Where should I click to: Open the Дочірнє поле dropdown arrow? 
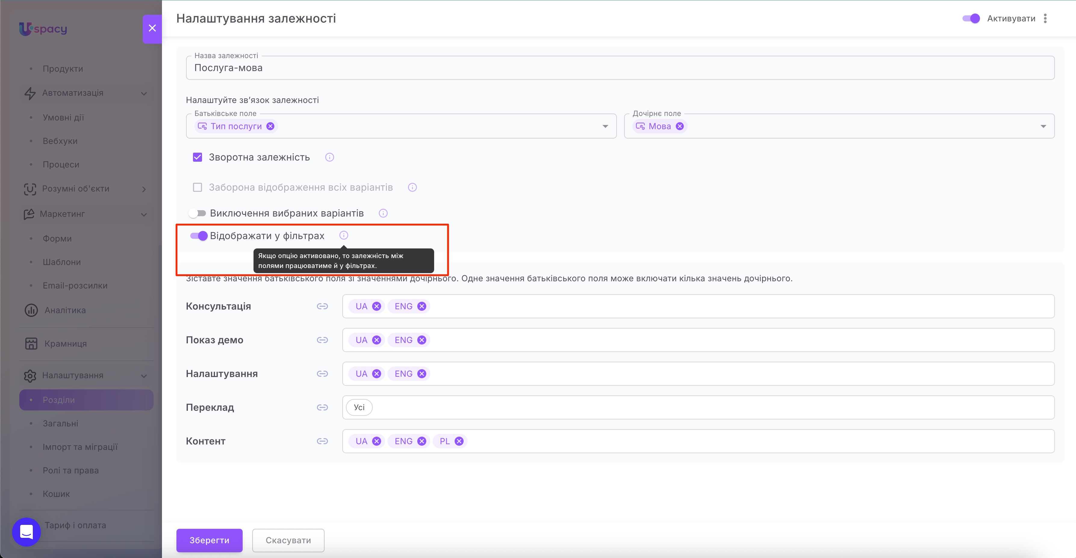click(1043, 126)
